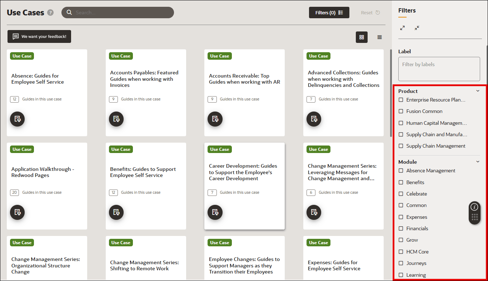Image resolution: width=488 pixels, height=281 pixels.
Task: Click the Filters panel heading
Action: 407,10
